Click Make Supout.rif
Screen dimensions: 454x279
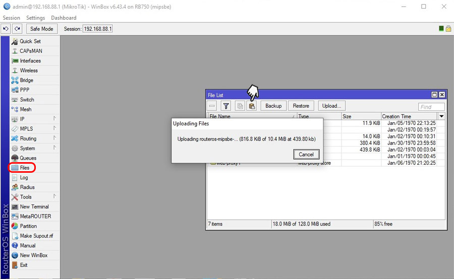click(34, 236)
